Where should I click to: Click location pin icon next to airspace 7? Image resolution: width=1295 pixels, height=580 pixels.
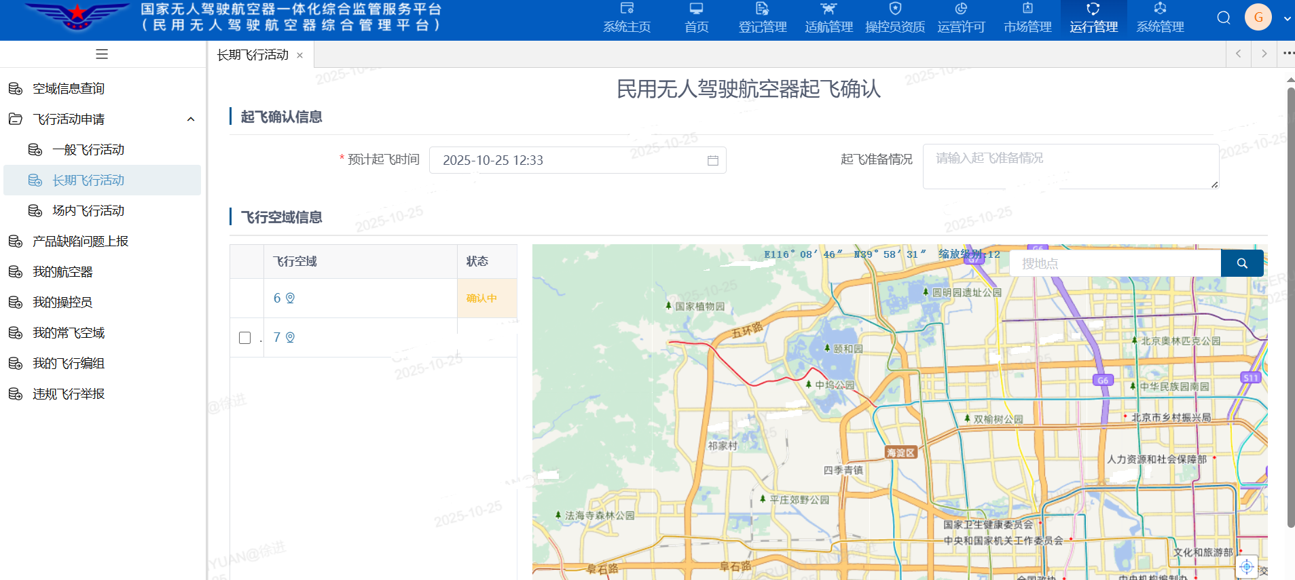coord(290,338)
